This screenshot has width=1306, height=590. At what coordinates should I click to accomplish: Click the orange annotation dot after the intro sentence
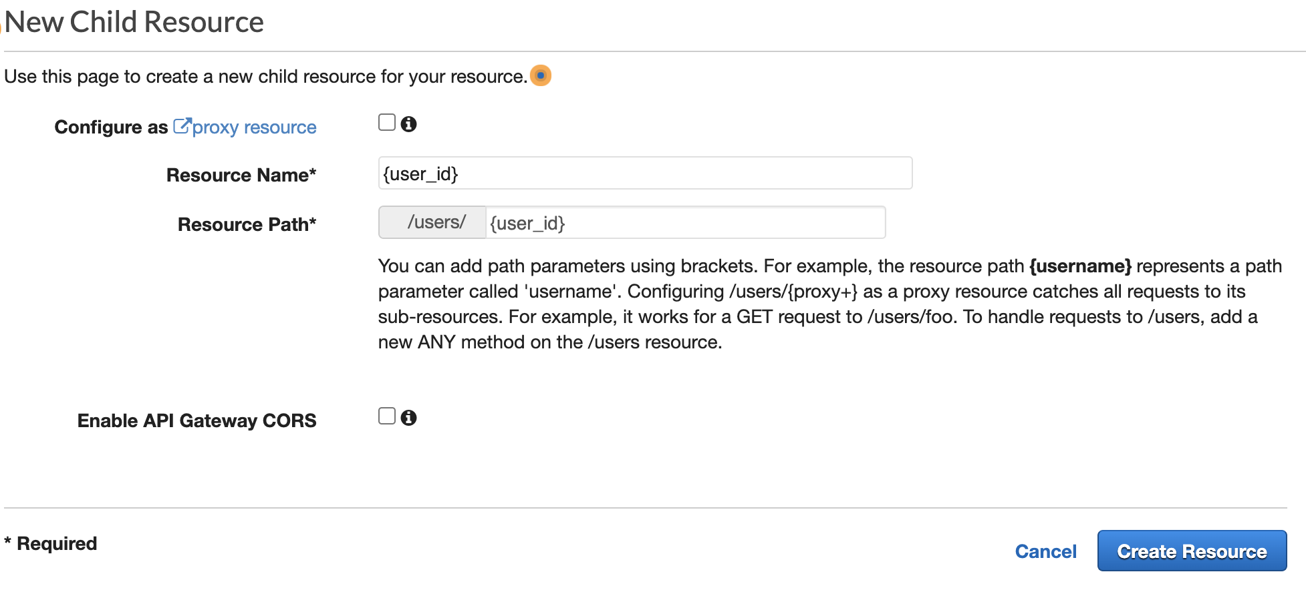pyautogui.click(x=541, y=75)
